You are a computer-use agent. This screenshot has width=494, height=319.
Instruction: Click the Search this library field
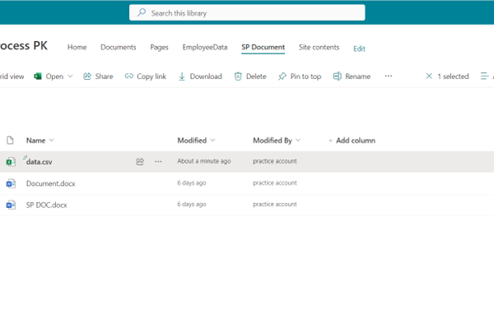point(247,13)
